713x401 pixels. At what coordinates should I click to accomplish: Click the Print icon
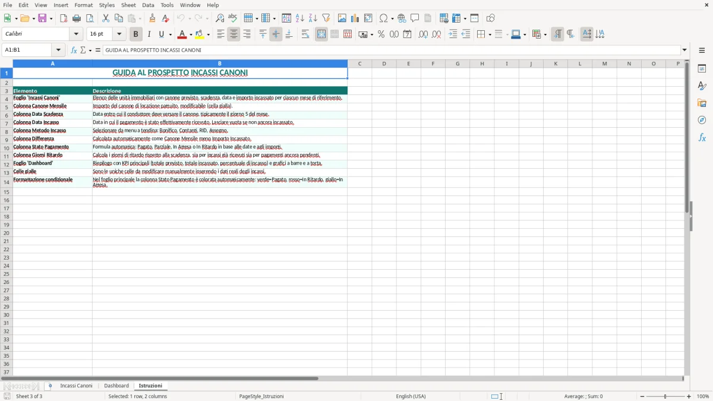[77, 18]
